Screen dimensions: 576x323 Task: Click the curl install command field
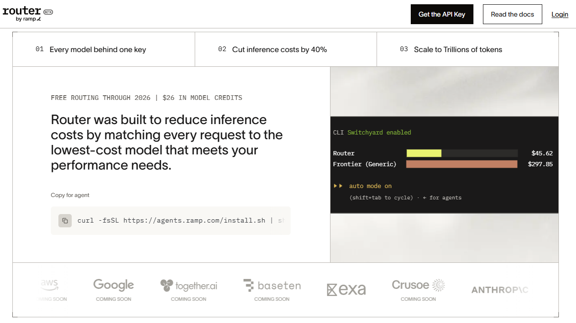tap(170, 221)
